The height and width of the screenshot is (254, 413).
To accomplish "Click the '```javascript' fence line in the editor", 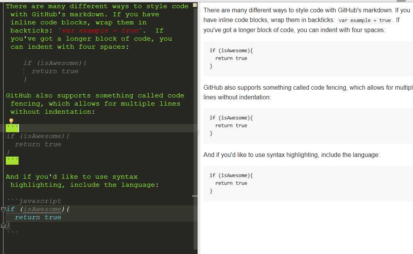I will click(34, 201).
